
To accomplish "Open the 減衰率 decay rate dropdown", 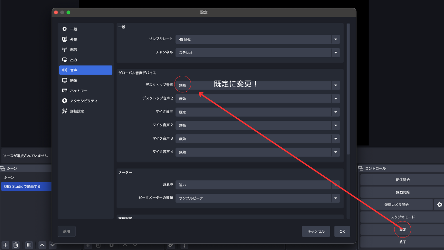I will [x=258, y=185].
